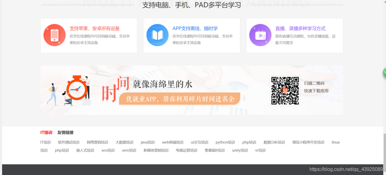This screenshot has height=175, width=386.
Task: Open the 嵌入式培训 link
Action: [x=85, y=151]
